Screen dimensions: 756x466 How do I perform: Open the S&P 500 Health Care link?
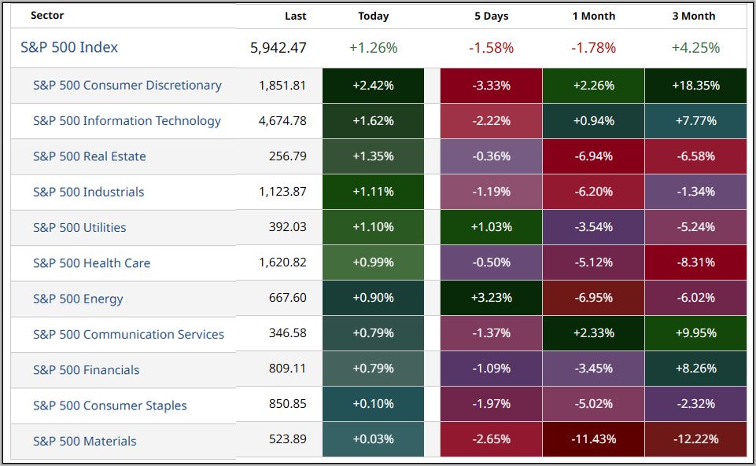tap(91, 263)
